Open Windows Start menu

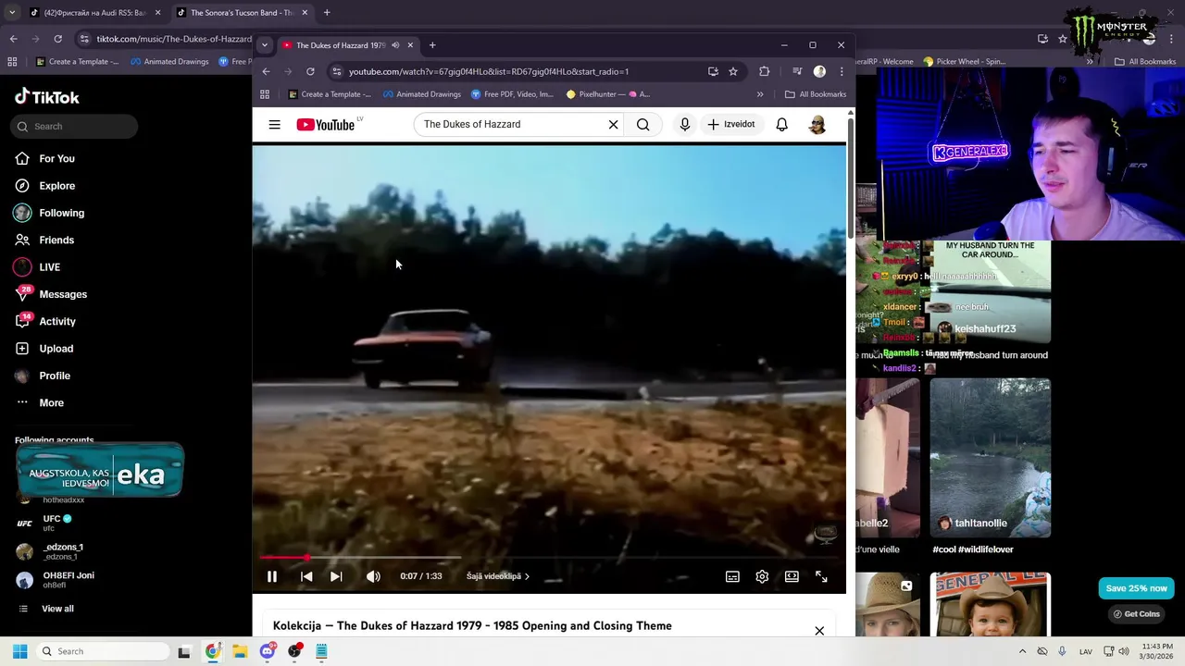tap(19, 651)
